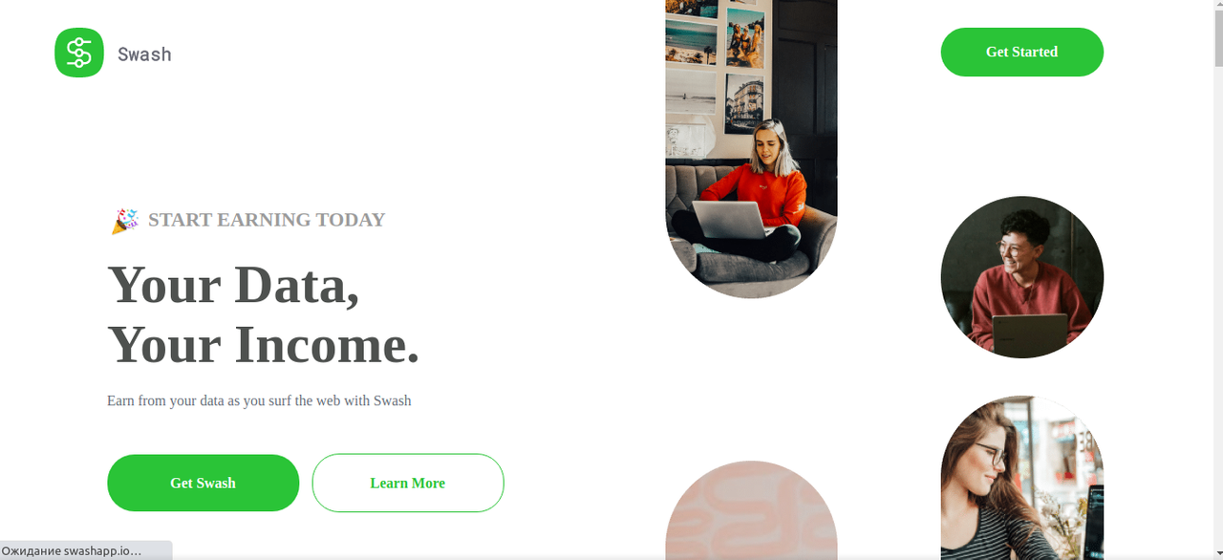Click the silver laptop on the woman's lap

(733, 220)
